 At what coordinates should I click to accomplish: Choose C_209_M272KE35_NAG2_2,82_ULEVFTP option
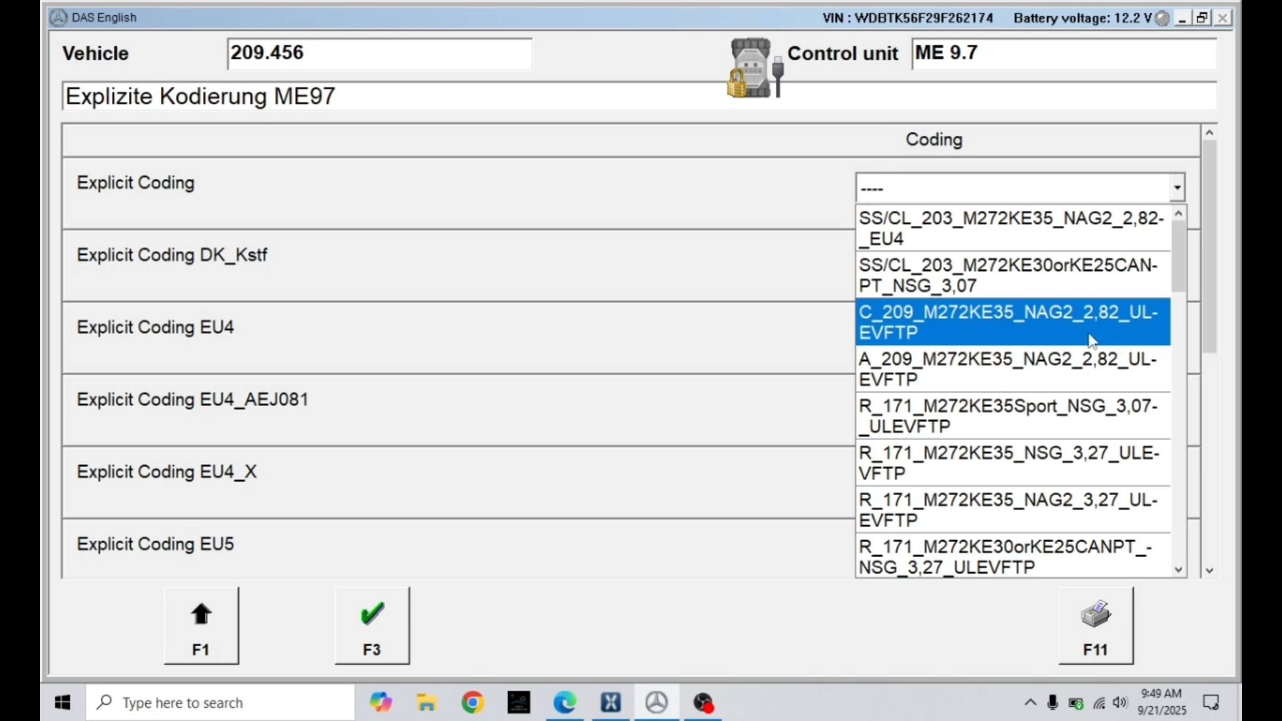(1013, 322)
